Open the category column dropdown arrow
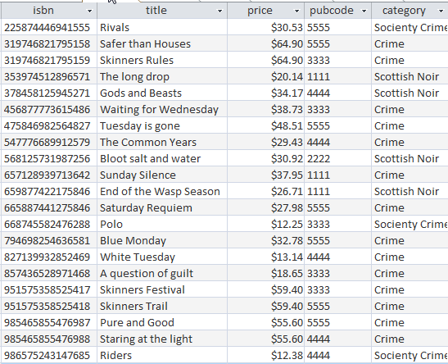Image resolution: width=448 pixels, height=364 pixels. pyautogui.click(x=441, y=11)
